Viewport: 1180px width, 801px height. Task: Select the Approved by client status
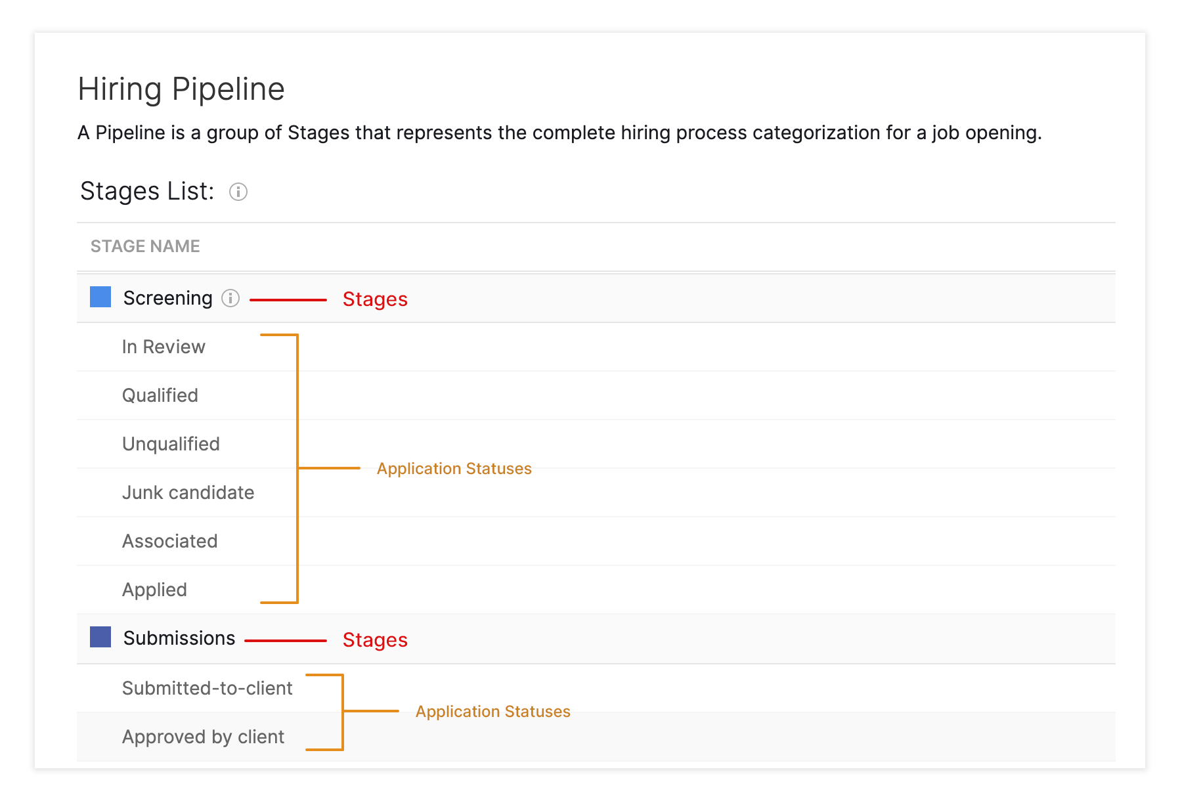coord(203,737)
